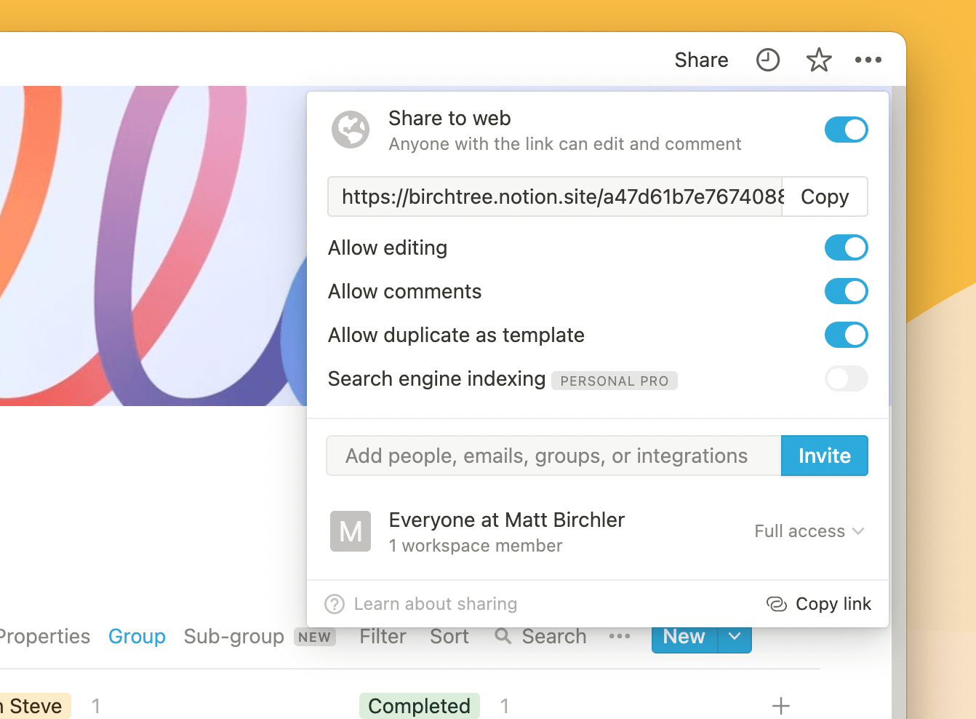Screen dimensions: 976x719
Task: Click the Add people, emails, groups field
Action: point(553,456)
